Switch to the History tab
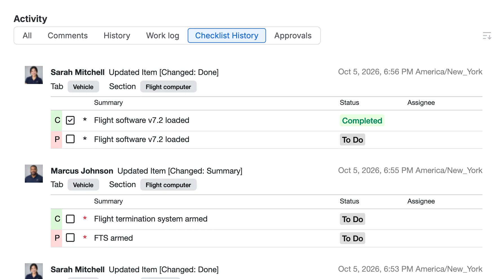496x279 pixels. [117, 36]
